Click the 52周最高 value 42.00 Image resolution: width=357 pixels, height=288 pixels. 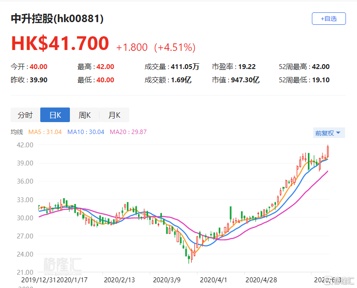(x=322, y=67)
